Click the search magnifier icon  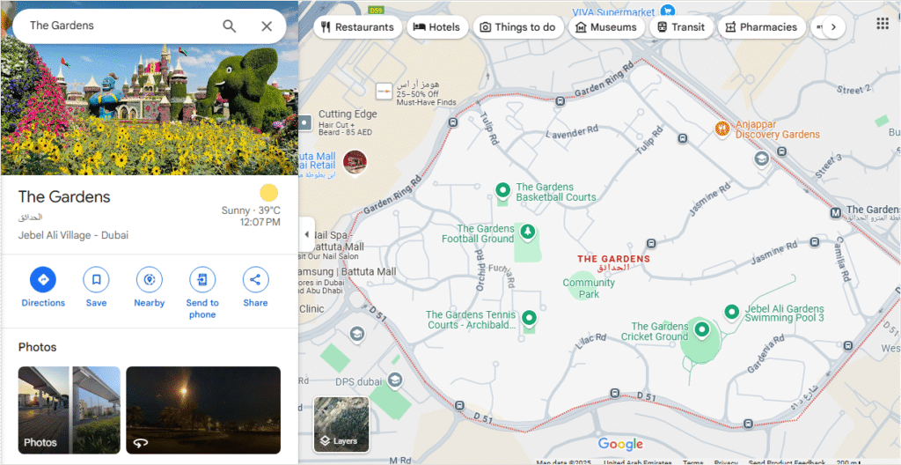coord(230,26)
